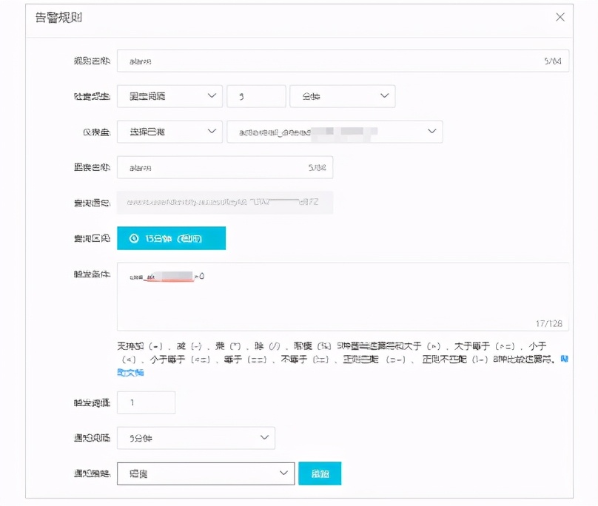Open the notification channel dropdown

tap(207, 473)
